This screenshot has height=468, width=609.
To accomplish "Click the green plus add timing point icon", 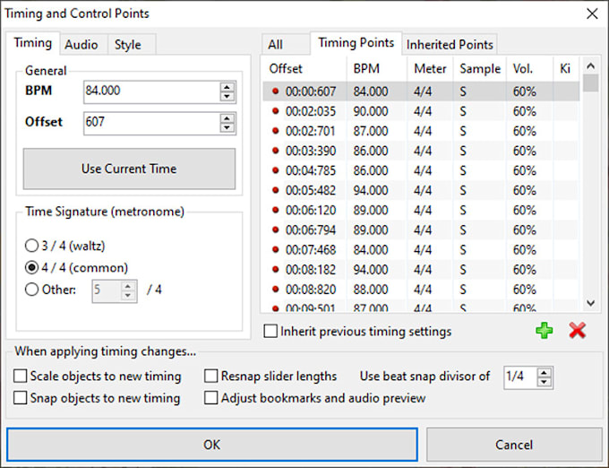I will (x=544, y=330).
